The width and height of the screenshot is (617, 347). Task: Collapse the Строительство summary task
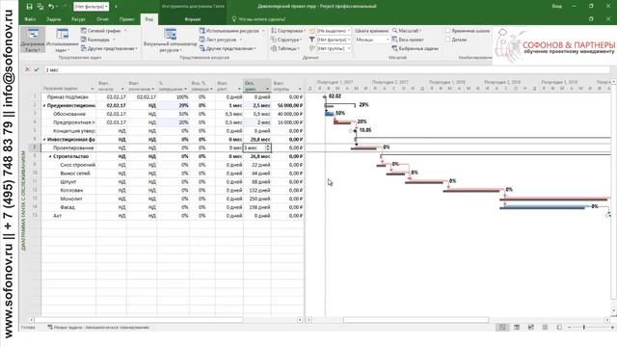50,156
